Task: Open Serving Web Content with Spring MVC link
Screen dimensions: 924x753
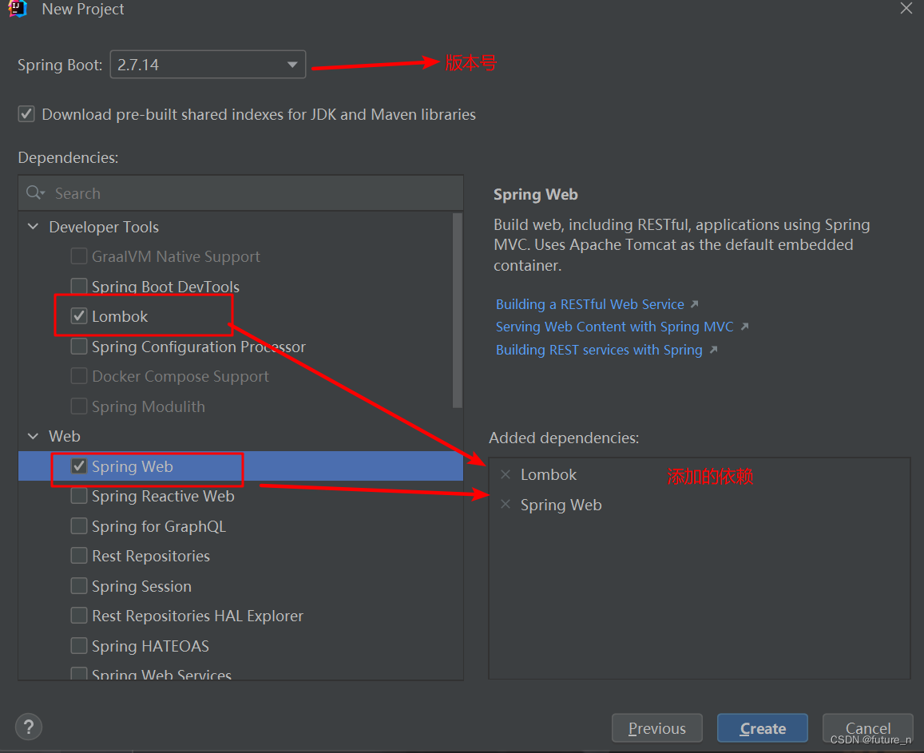Action: (x=615, y=327)
